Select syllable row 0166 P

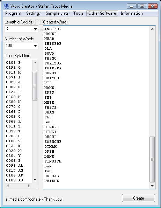(13, 112)
